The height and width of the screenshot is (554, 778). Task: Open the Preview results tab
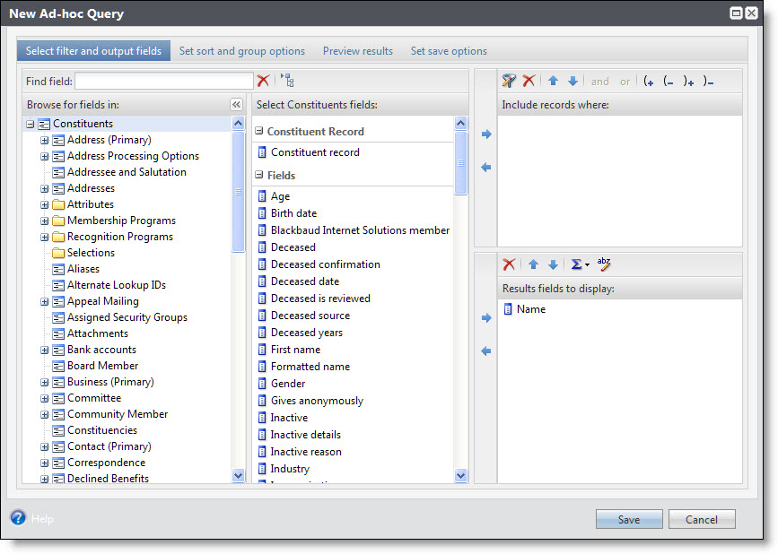click(357, 51)
